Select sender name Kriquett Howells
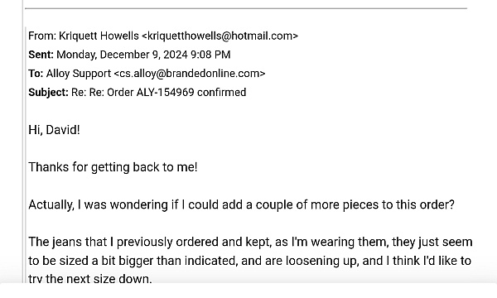Viewport: 497px width, 298px height. (x=99, y=36)
